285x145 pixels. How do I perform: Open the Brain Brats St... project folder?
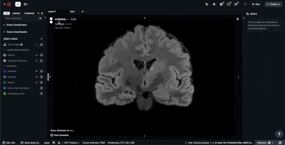click(x=30, y=143)
